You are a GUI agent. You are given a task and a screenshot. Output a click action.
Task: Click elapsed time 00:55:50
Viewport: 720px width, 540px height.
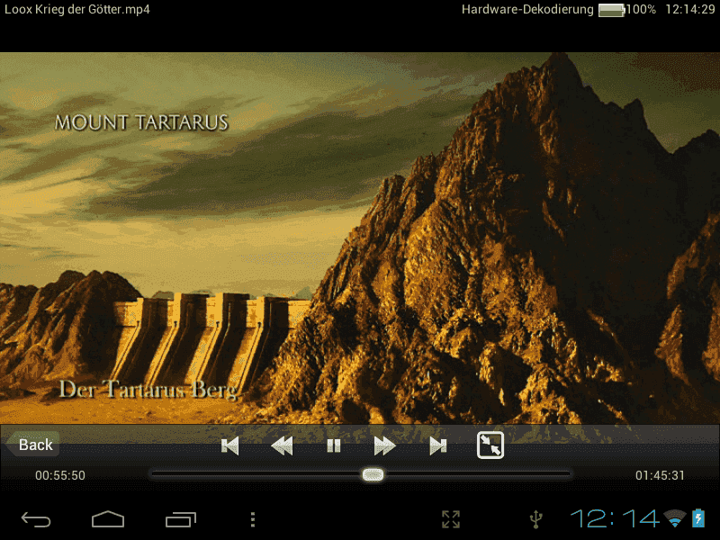pyautogui.click(x=60, y=475)
